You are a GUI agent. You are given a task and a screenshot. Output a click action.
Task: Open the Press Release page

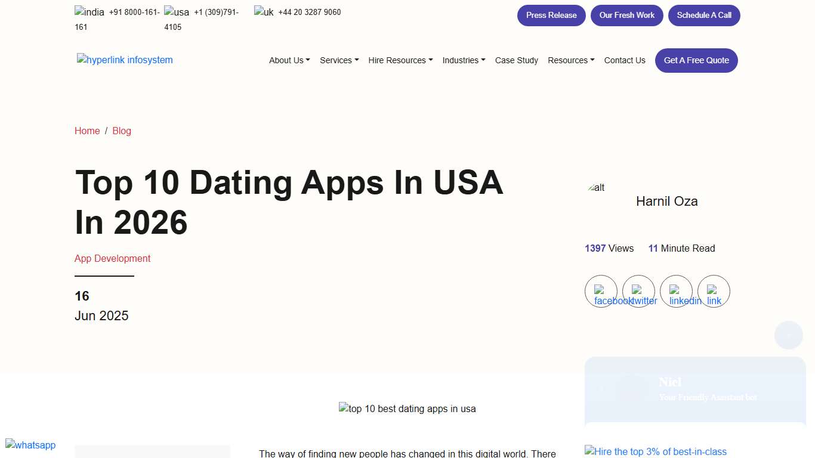pyautogui.click(x=551, y=15)
